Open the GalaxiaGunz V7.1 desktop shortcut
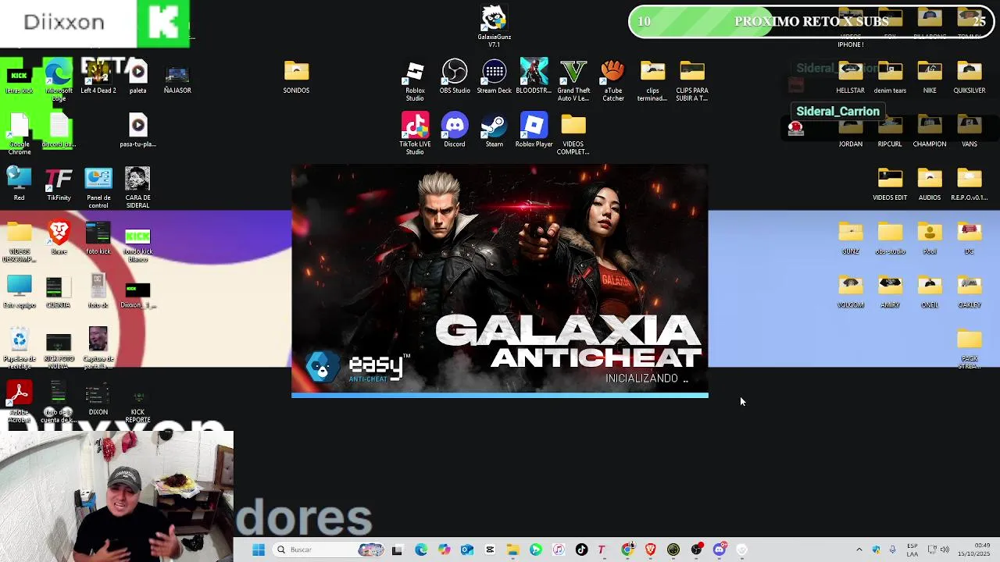 point(494,25)
